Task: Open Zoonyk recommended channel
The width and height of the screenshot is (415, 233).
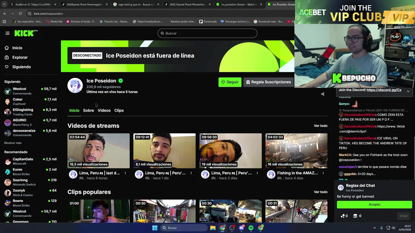Action: (x=30, y=193)
